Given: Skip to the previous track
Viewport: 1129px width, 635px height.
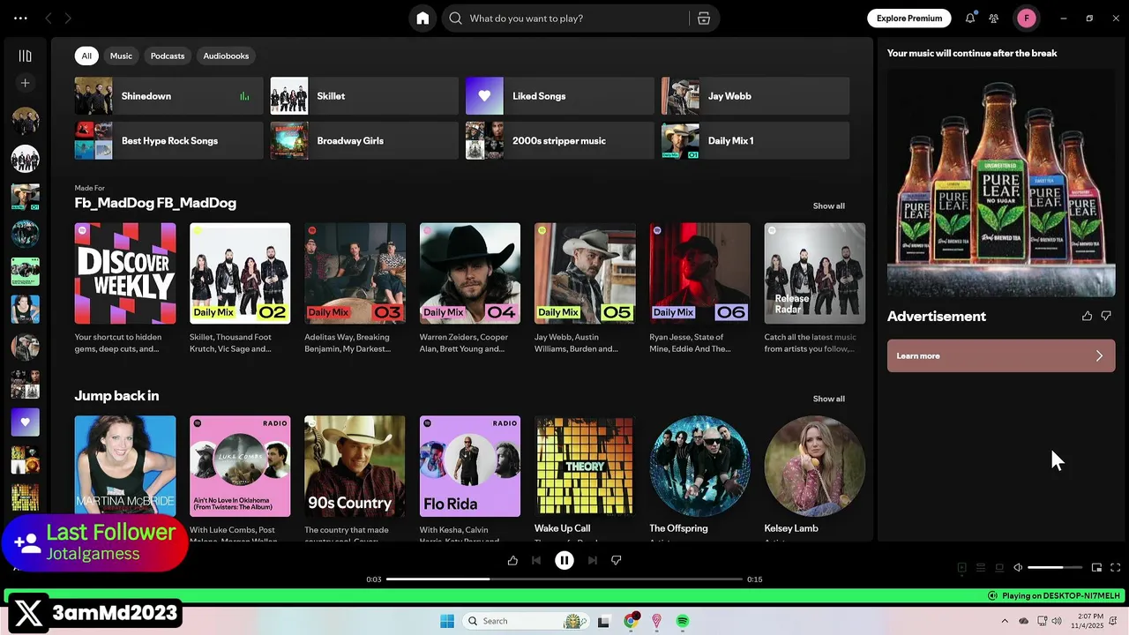Looking at the screenshot, I should [536, 560].
